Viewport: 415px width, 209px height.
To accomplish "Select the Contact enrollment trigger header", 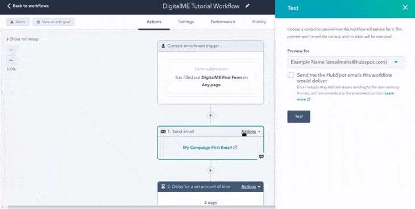I will (x=210, y=46).
